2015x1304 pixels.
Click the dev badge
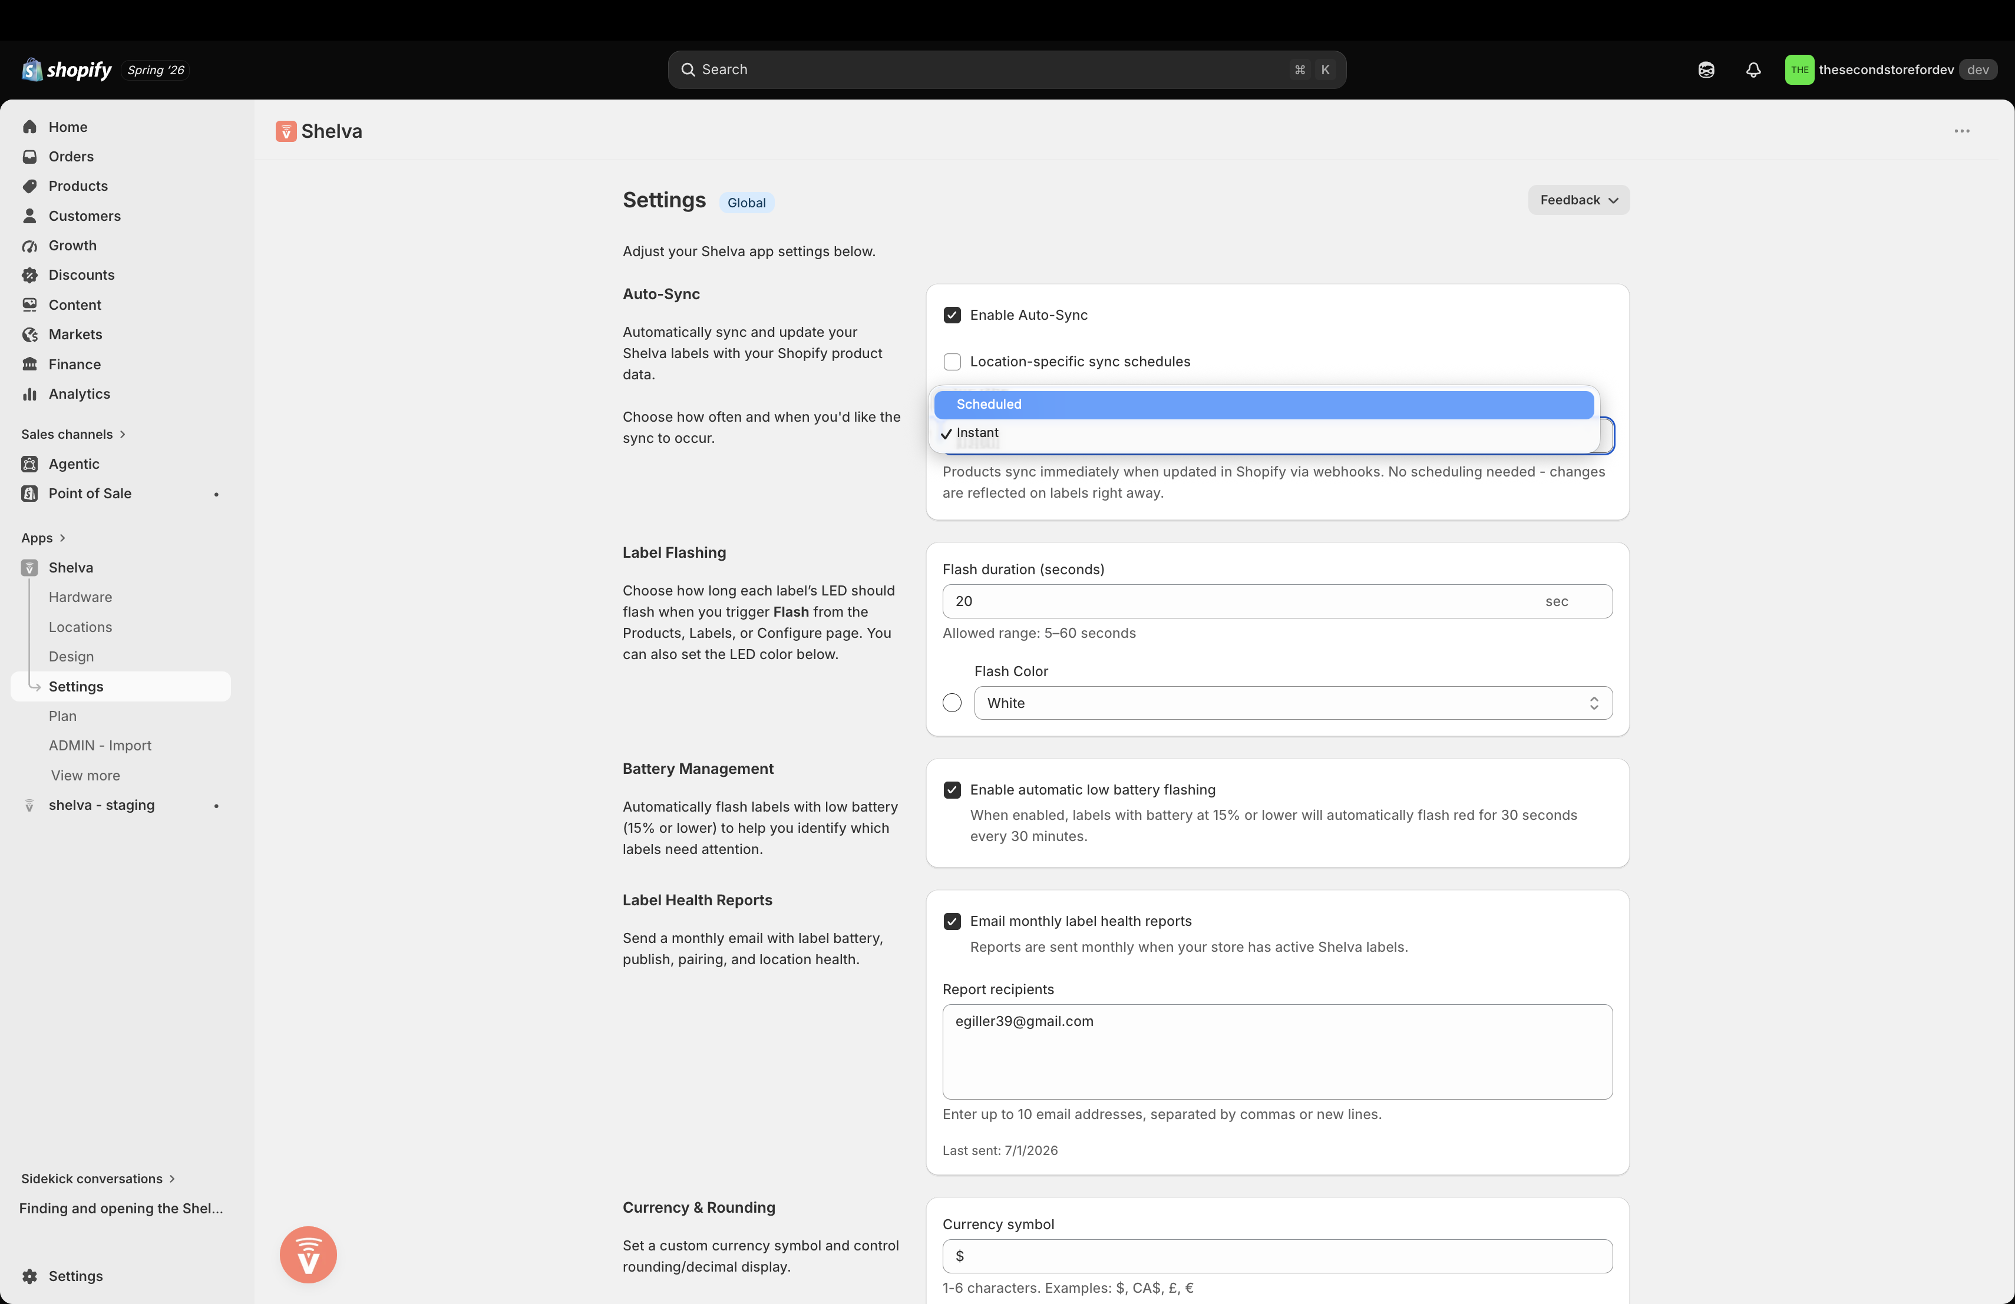point(1978,70)
